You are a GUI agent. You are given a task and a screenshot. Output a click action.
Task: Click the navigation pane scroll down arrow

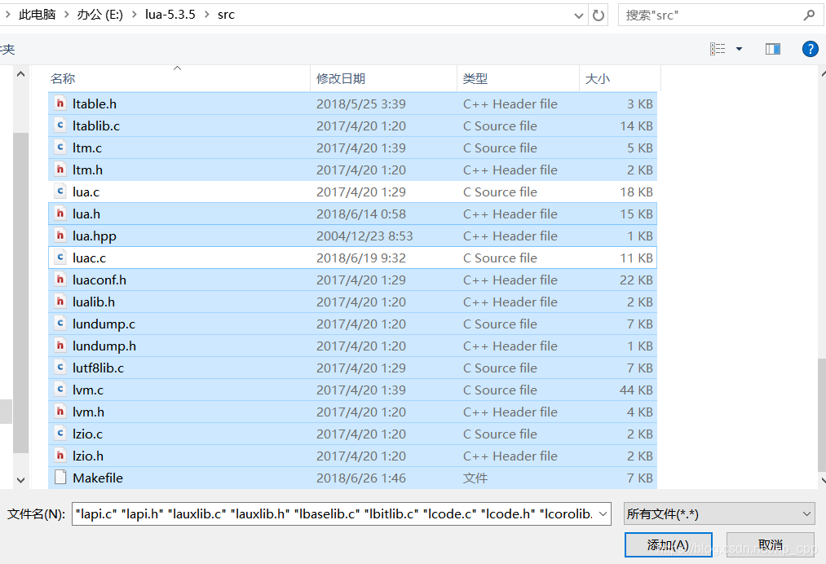[x=20, y=480]
